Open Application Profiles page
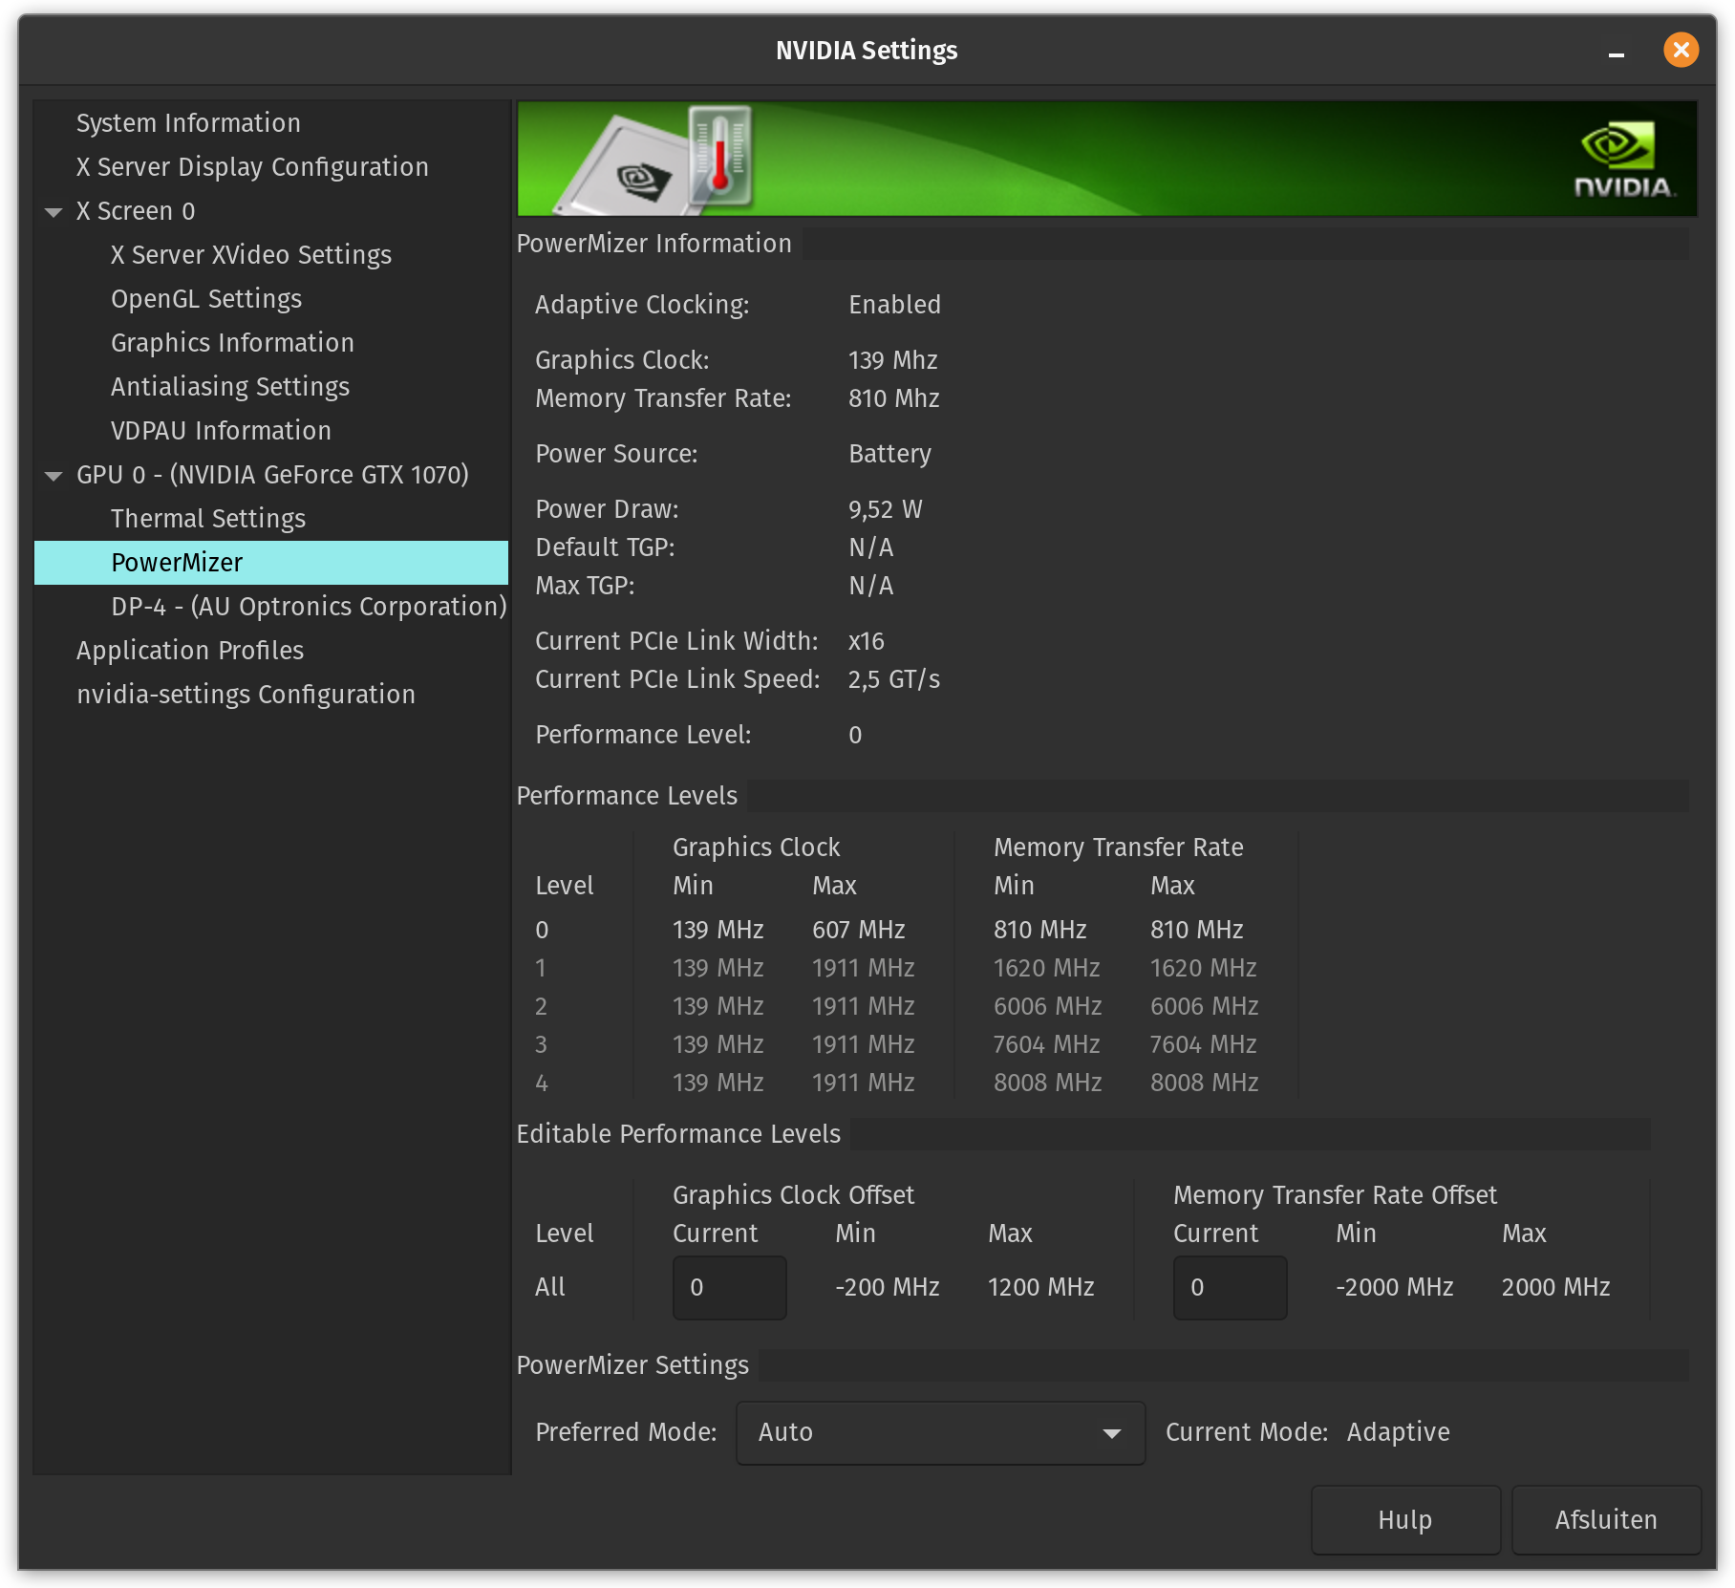This screenshot has height=1588, width=1735. coord(190,651)
